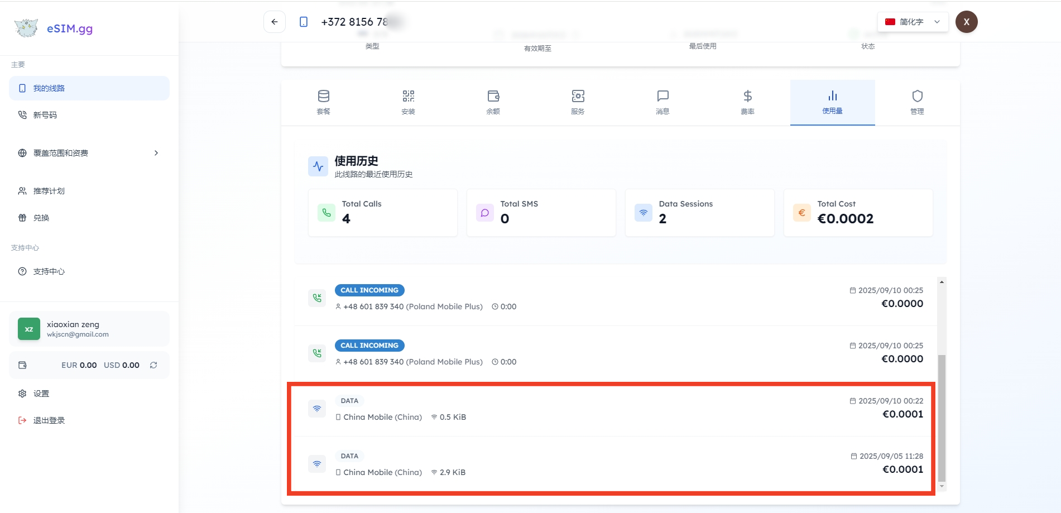Open the 费率 rates tab
The image size is (1061, 513).
point(747,103)
